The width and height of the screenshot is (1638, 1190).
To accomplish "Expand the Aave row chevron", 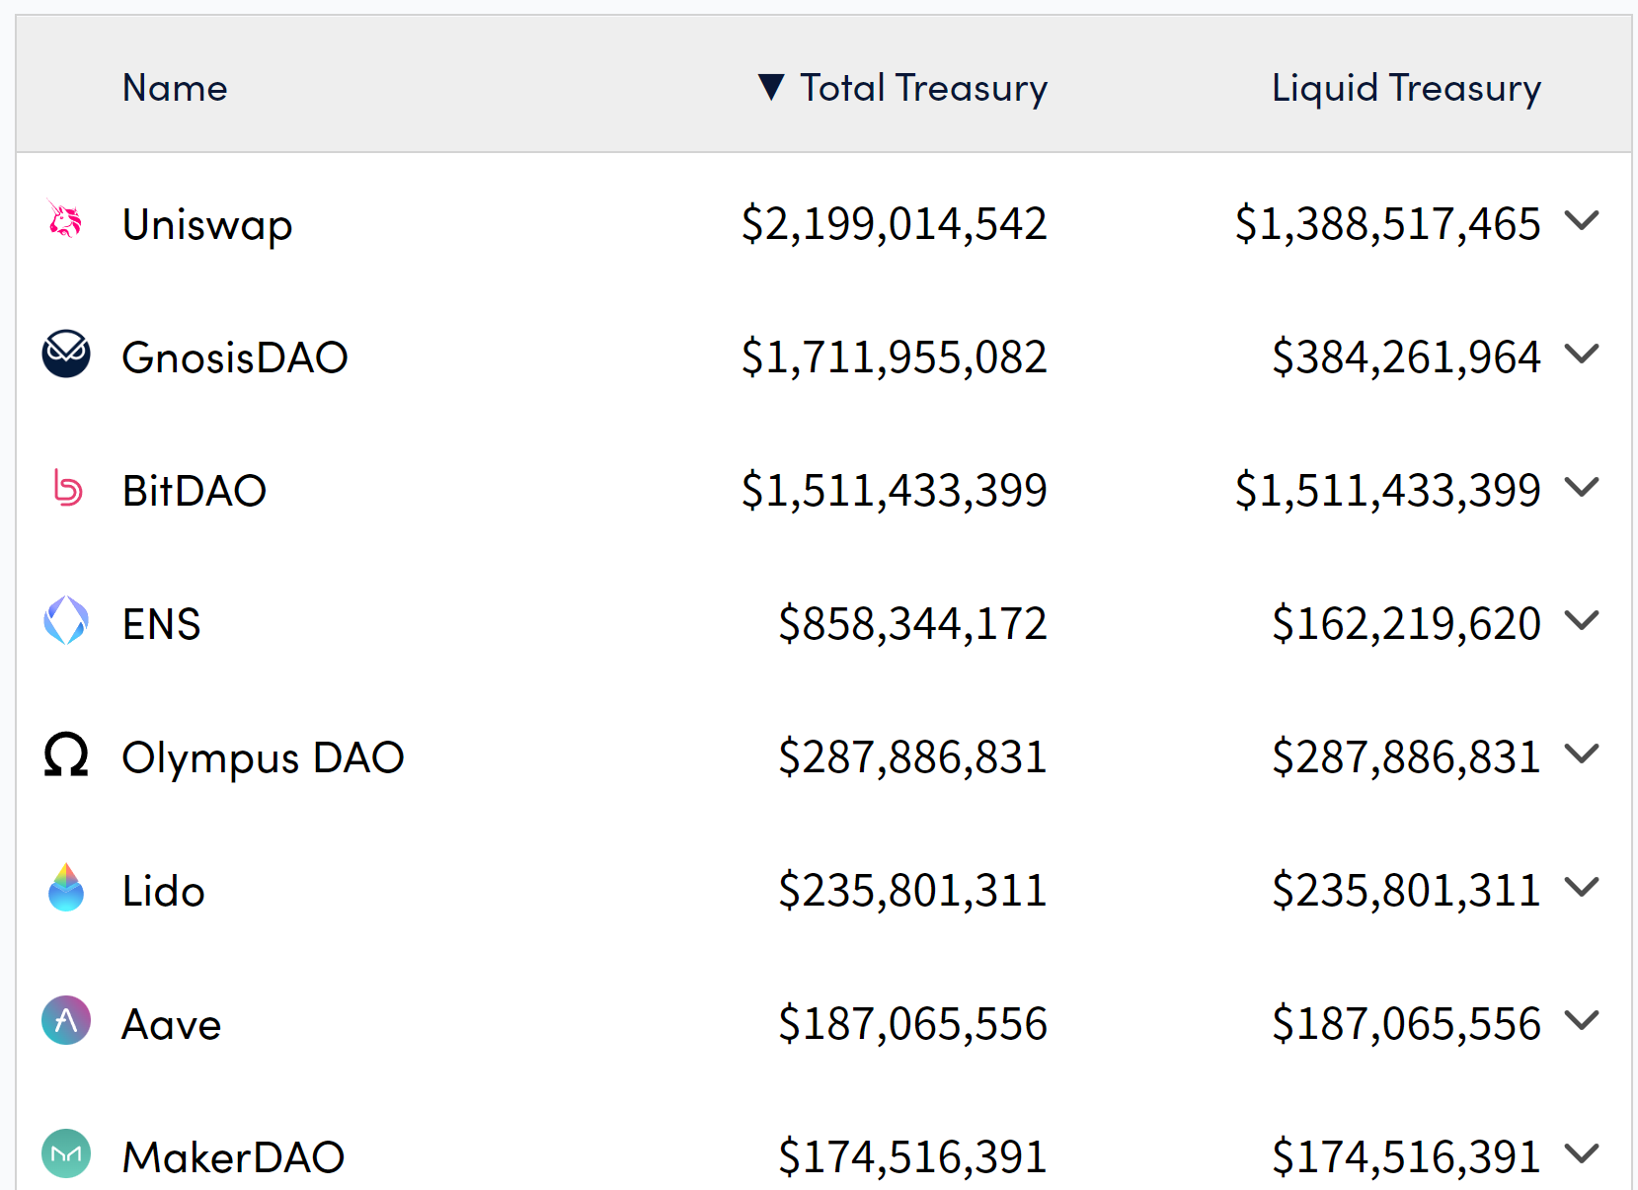I will (1582, 1021).
